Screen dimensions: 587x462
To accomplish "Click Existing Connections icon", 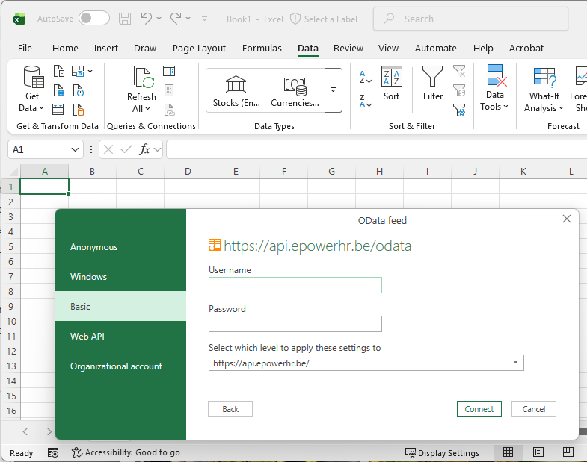I will click(x=79, y=110).
